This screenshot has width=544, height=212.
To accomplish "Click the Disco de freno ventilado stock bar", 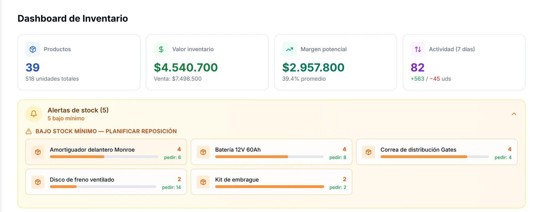I will [103, 187].
